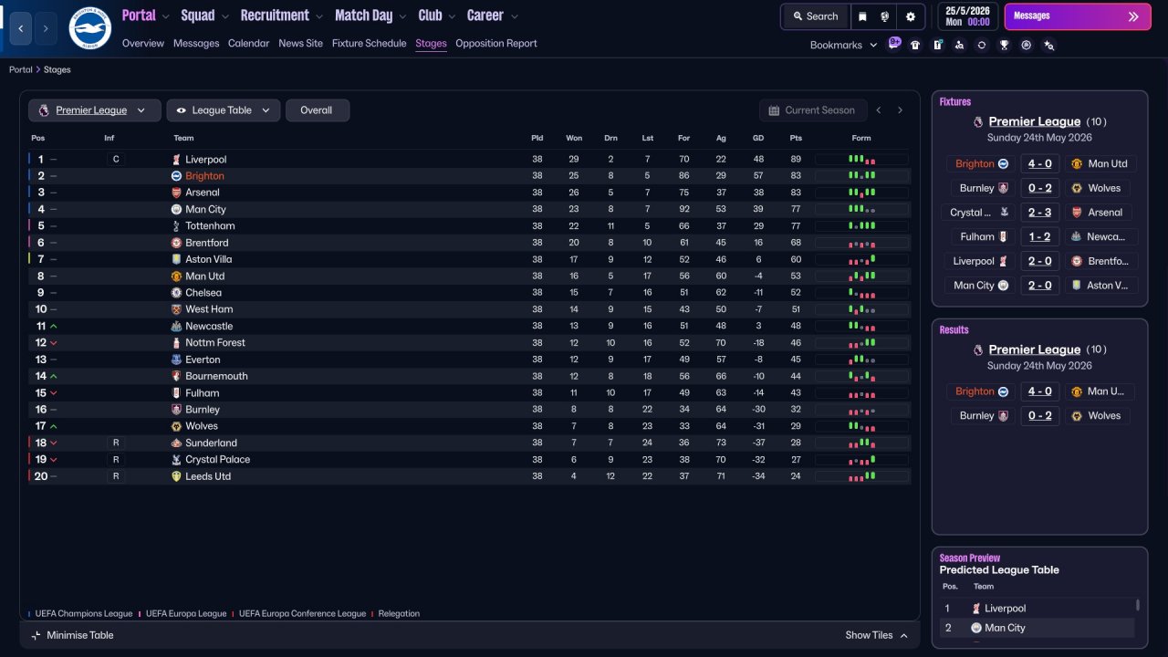Viewport: 1168px width, 657px height.
Task: Click the Leeds Utd crest in league table
Action: [x=176, y=476]
